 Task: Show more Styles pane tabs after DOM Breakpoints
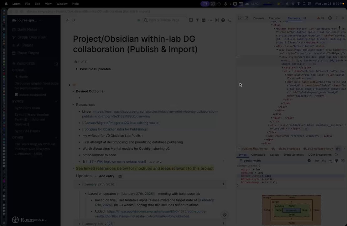tap(336, 154)
